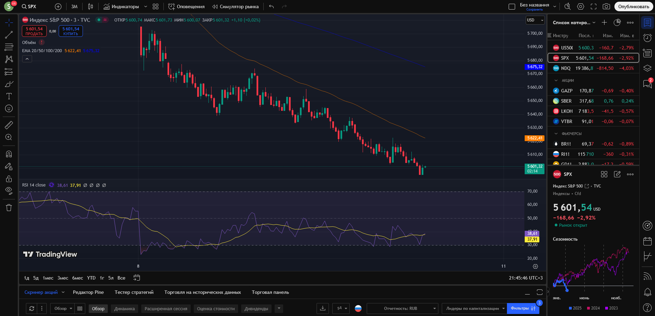The width and height of the screenshot is (655, 316).
Task: Expand the Без названия layout menu
Action: [x=555, y=6]
